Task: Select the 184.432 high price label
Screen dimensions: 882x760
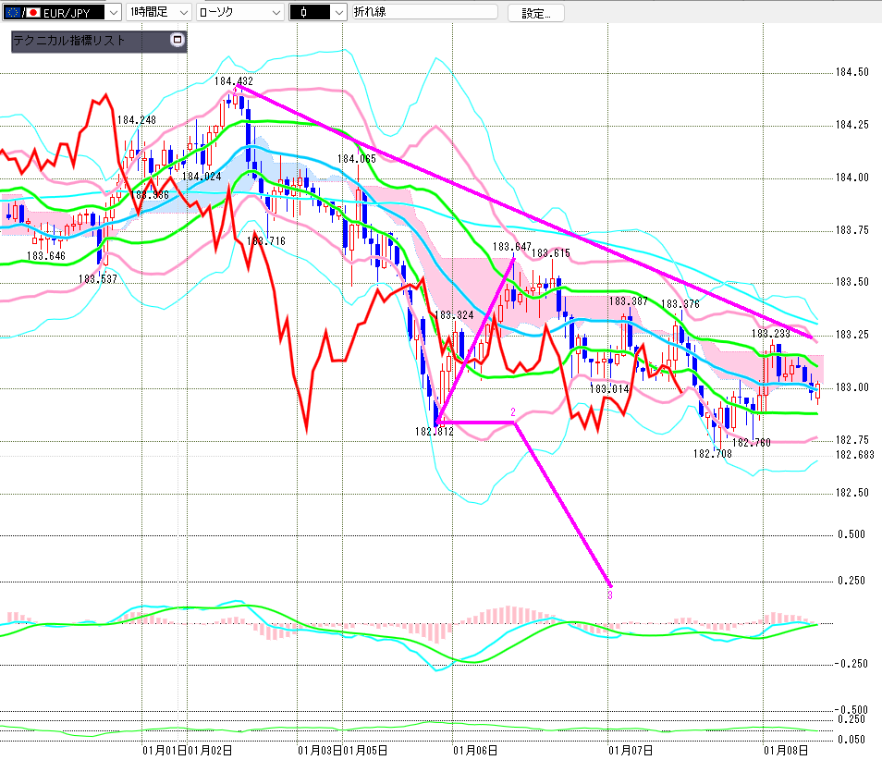Action: tap(233, 81)
